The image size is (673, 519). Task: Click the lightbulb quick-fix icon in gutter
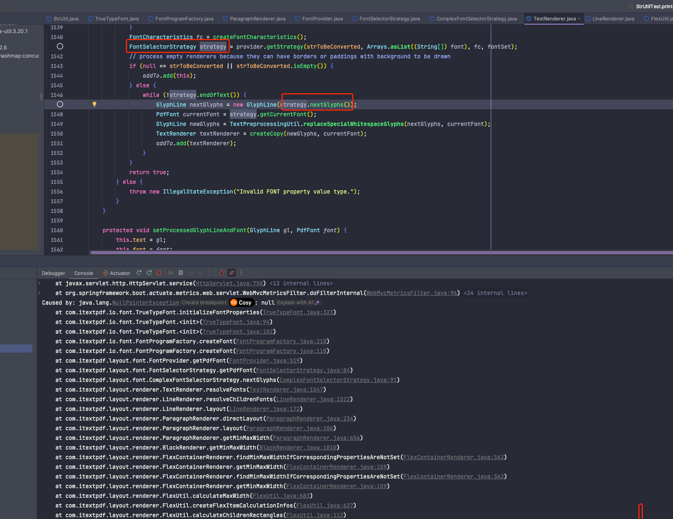point(94,104)
